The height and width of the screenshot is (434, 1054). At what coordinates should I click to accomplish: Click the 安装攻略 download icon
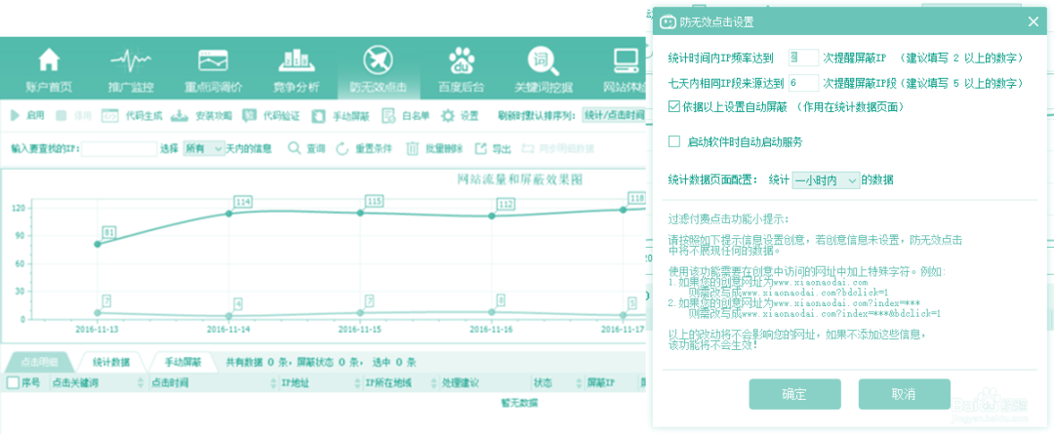click(x=179, y=115)
